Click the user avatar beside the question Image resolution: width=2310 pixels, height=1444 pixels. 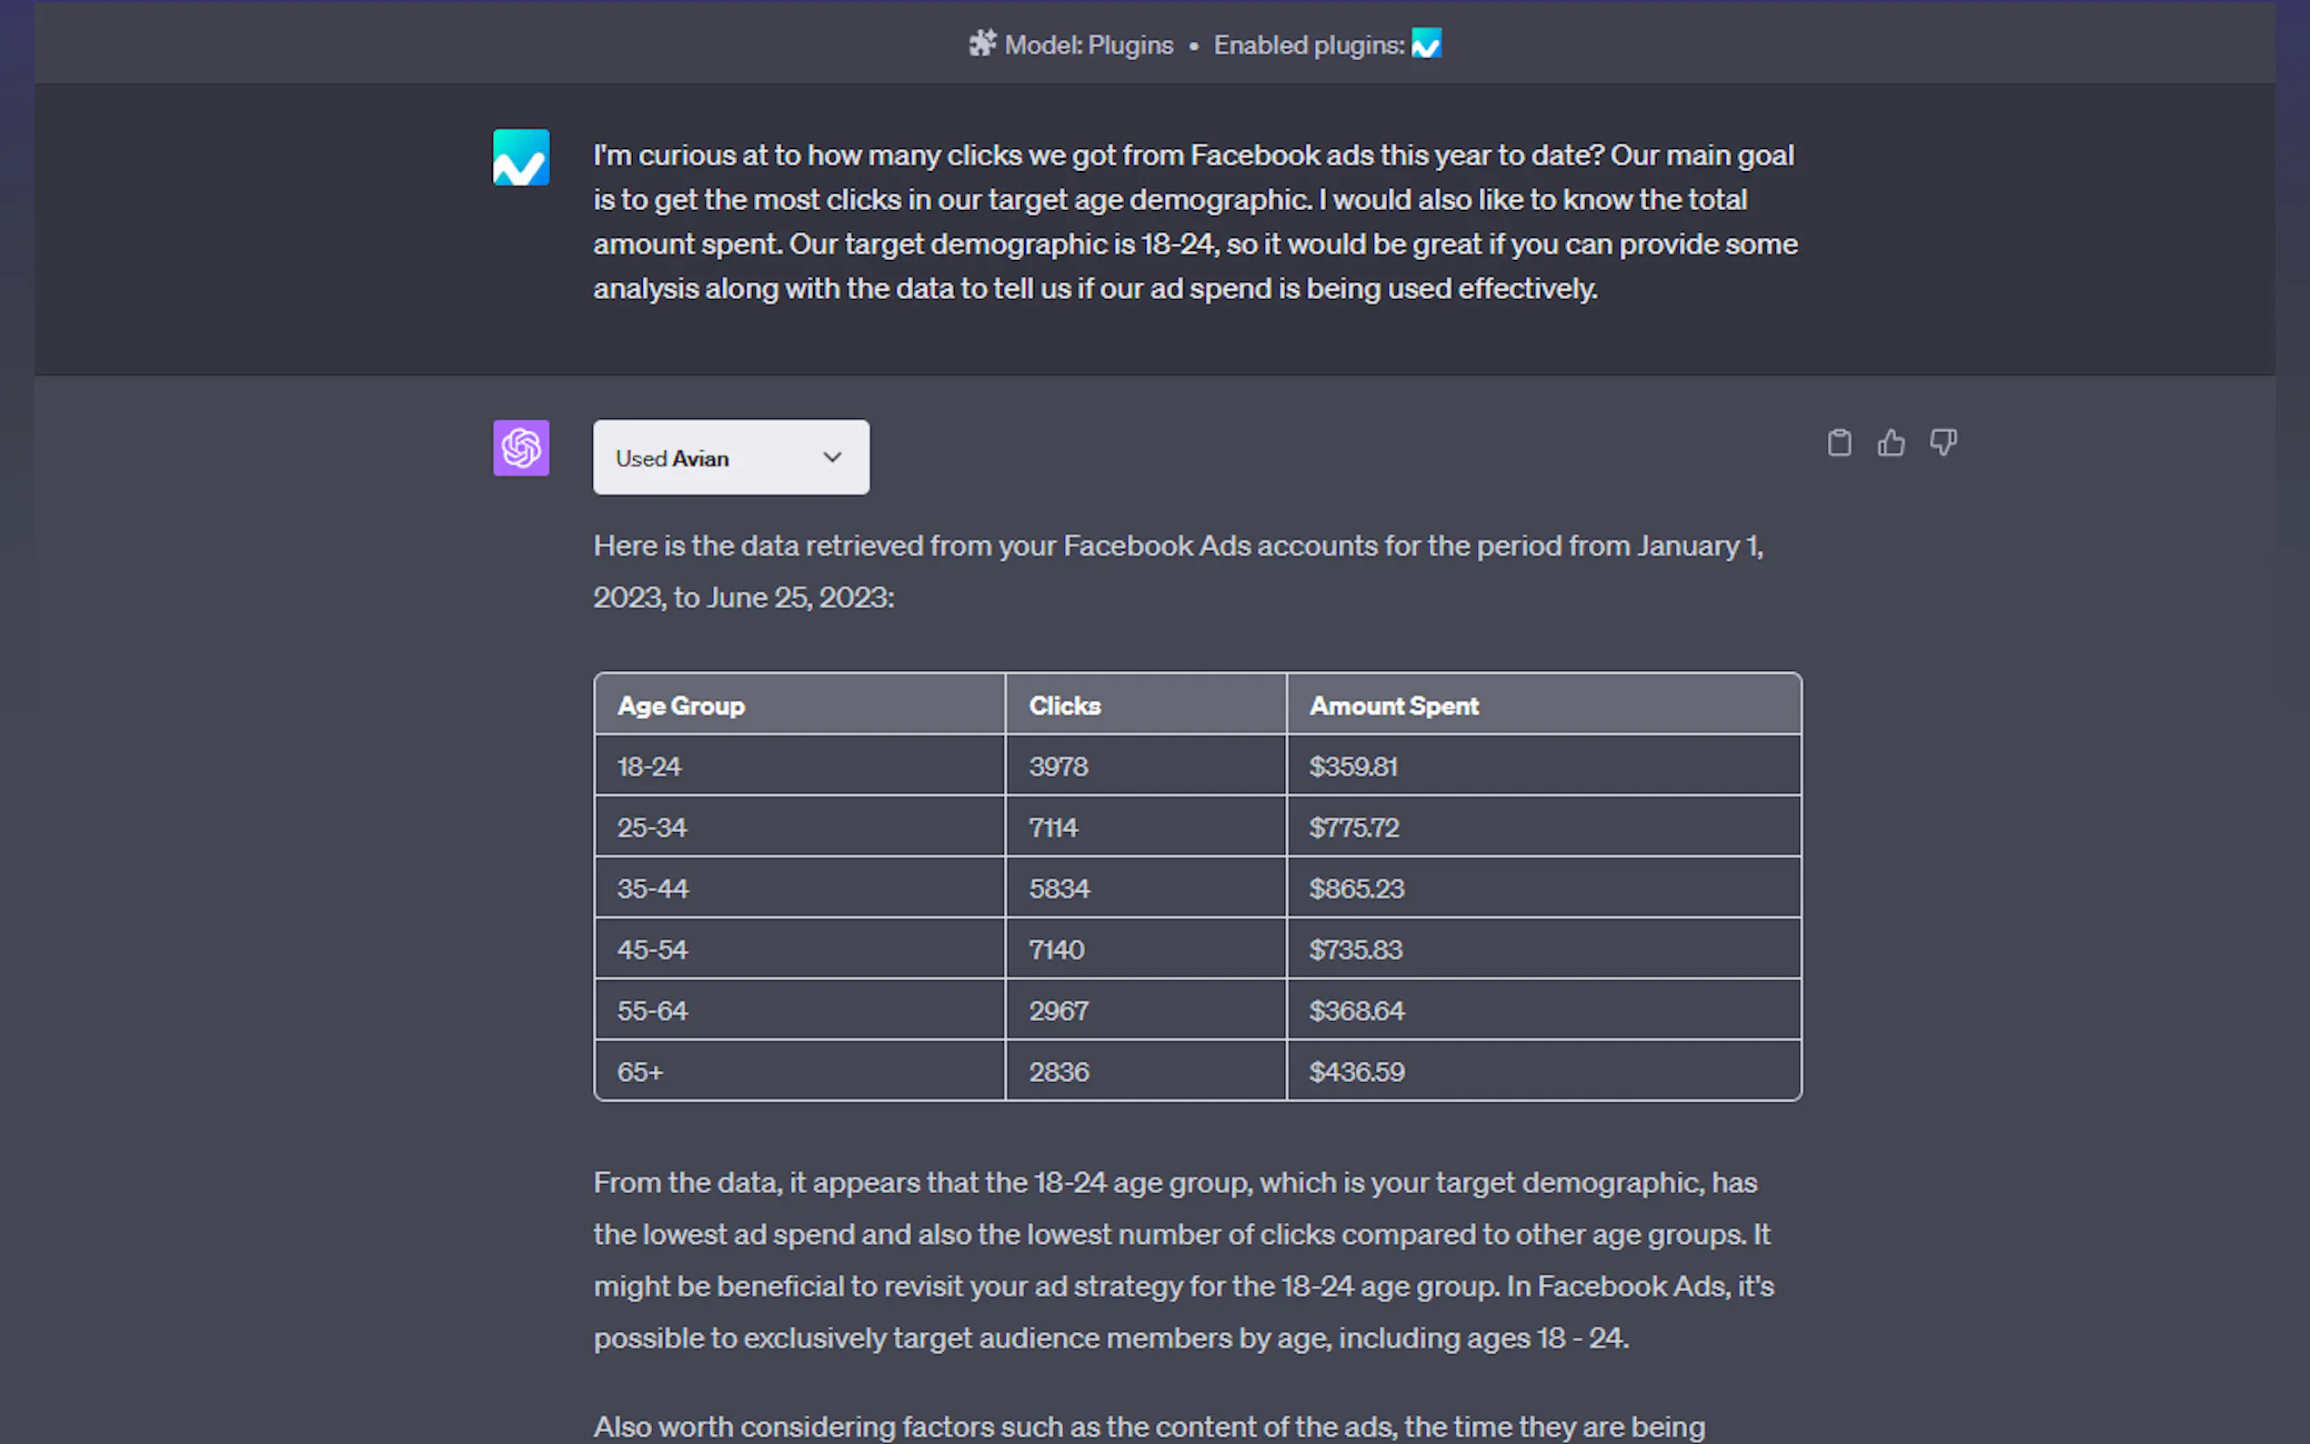[x=521, y=157]
